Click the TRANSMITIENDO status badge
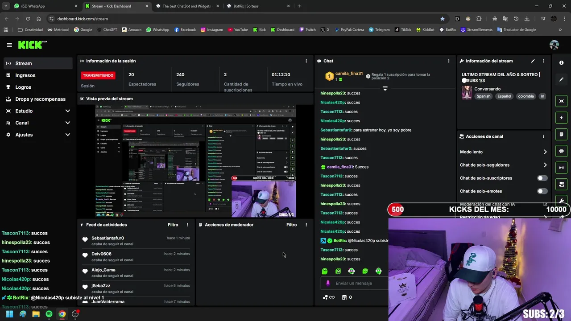The width and height of the screenshot is (571, 321). click(x=98, y=75)
